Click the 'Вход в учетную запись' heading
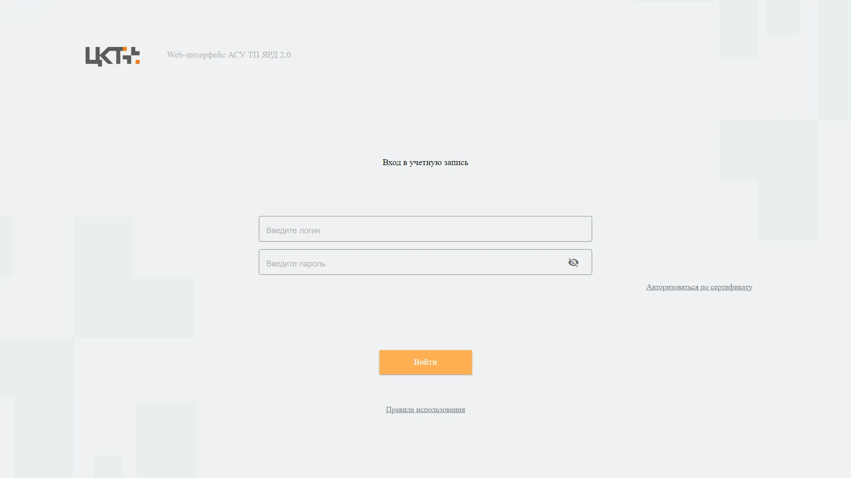Screen dimensions: 851x478 pos(425,162)
